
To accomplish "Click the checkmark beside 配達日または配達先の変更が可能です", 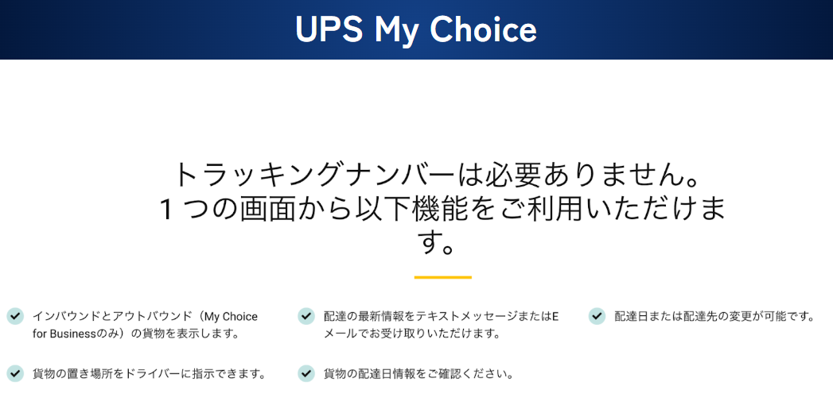I will (x=597, y=317).
